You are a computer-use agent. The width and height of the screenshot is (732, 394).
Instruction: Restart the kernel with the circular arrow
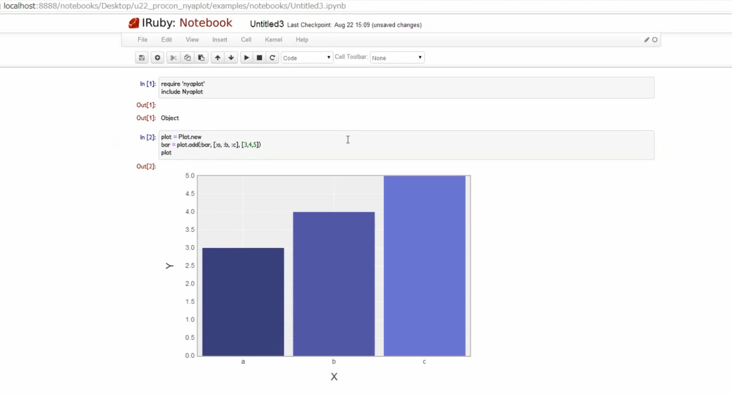pos(272,58)
